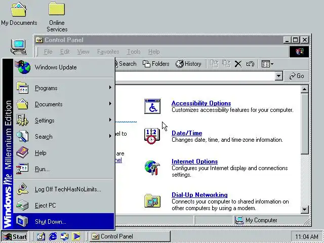Click the Documents folder icon in Start menu
Viewport: 324px width, 243px height.
[22, 104]
